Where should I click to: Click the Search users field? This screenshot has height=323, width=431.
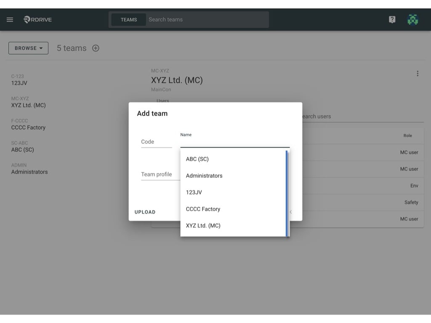(363, 116)
